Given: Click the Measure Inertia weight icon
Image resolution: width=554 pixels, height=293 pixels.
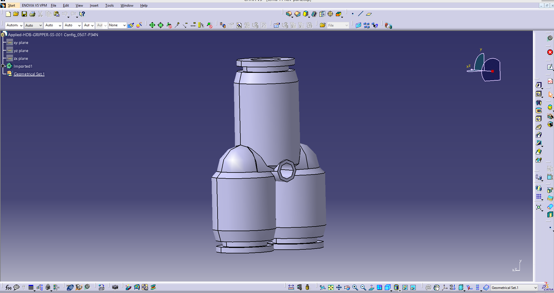Looking at the screenshot, I should point(307,287).
